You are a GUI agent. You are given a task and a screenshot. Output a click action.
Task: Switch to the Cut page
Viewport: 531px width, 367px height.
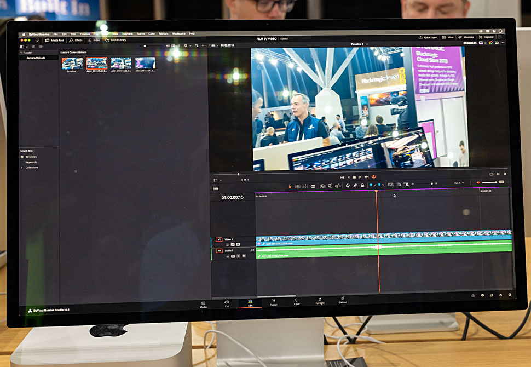point(227,304)
